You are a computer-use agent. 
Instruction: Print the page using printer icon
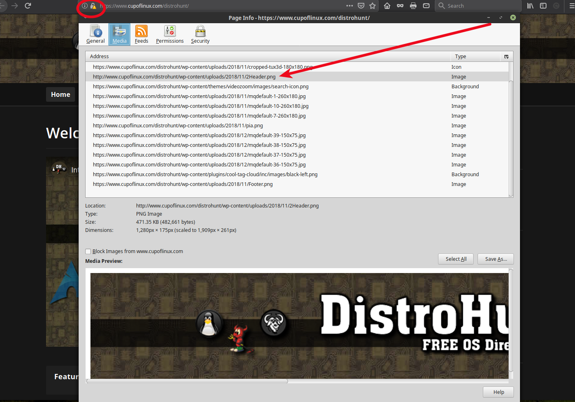tap(413, 6)
